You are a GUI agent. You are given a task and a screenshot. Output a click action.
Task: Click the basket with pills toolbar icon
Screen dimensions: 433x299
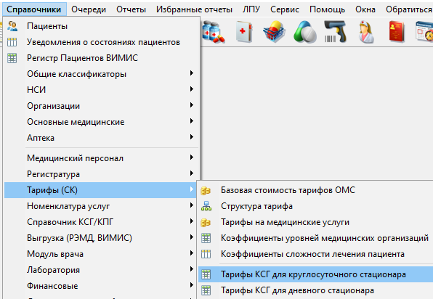(x=275, y=32)
